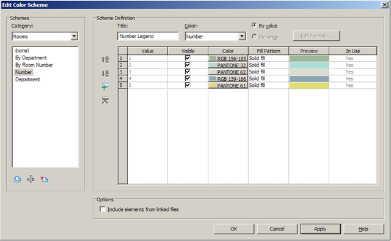Click the Visible column header
Screen dimensions: 391x241
click(188, 51)
